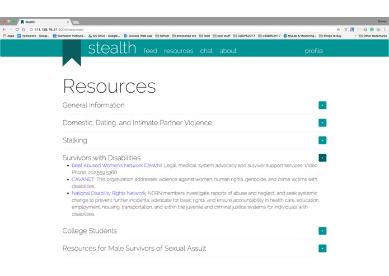389x276 pixels.
Task: Expand Domestic, Dating, and Intimate Partner Violence
Action: pos(322,123)
